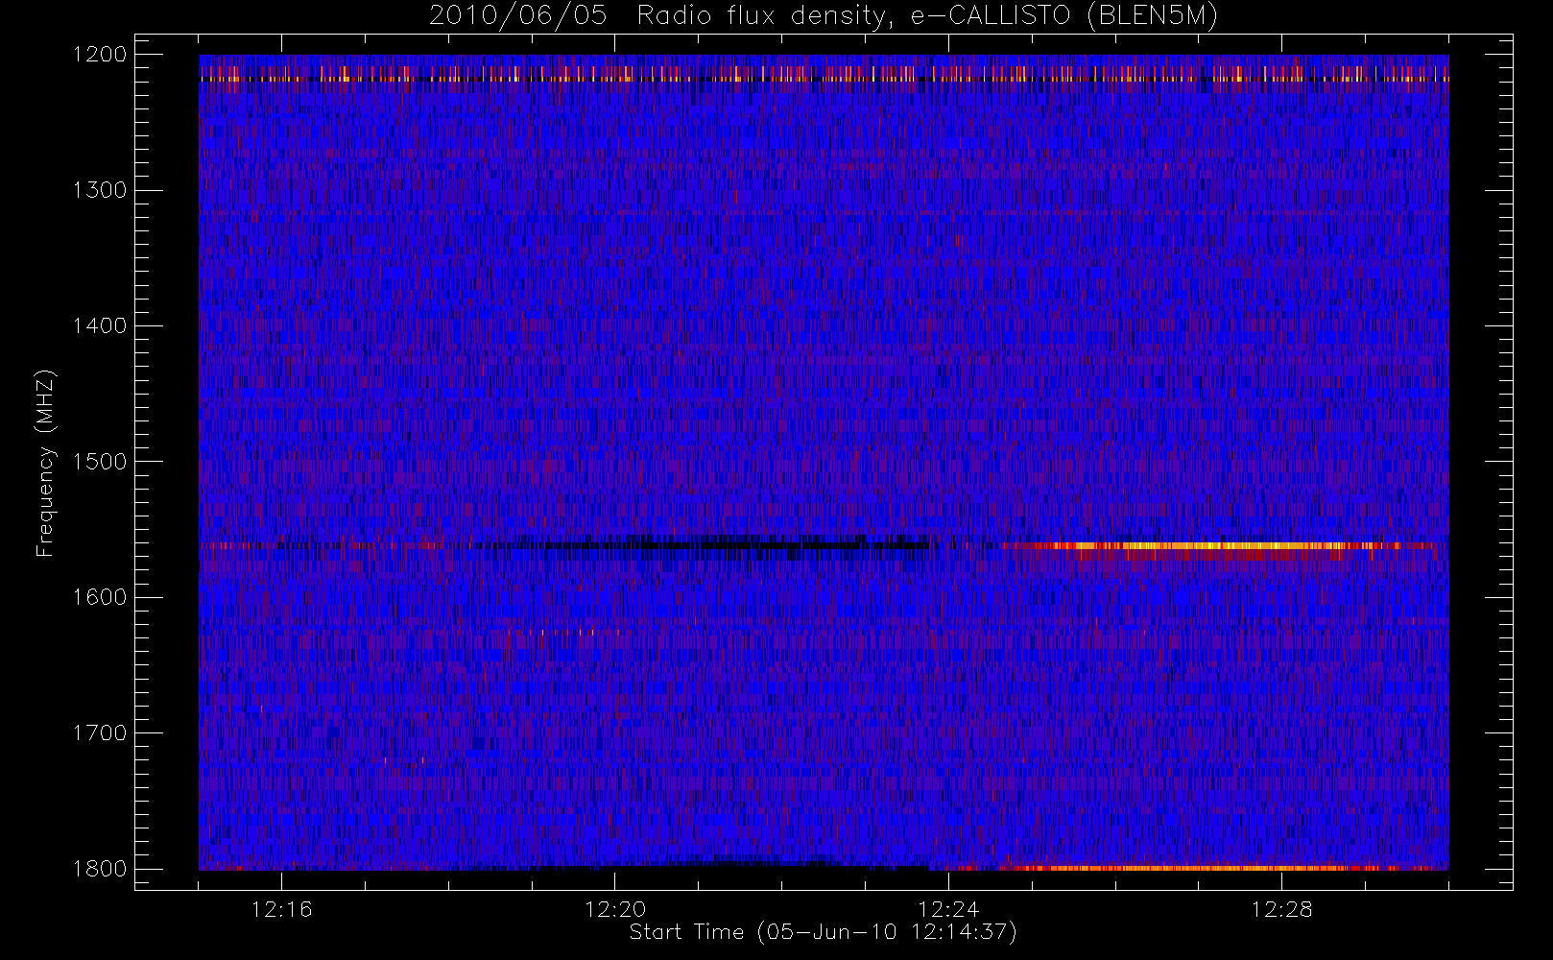
Task: Click the orange interference line near 1220 MHz
Action: [x=824, y=80]
